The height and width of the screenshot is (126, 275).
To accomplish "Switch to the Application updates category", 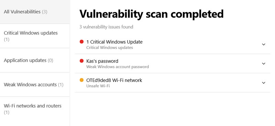I will pyautogui.click(x=35, y=60).
